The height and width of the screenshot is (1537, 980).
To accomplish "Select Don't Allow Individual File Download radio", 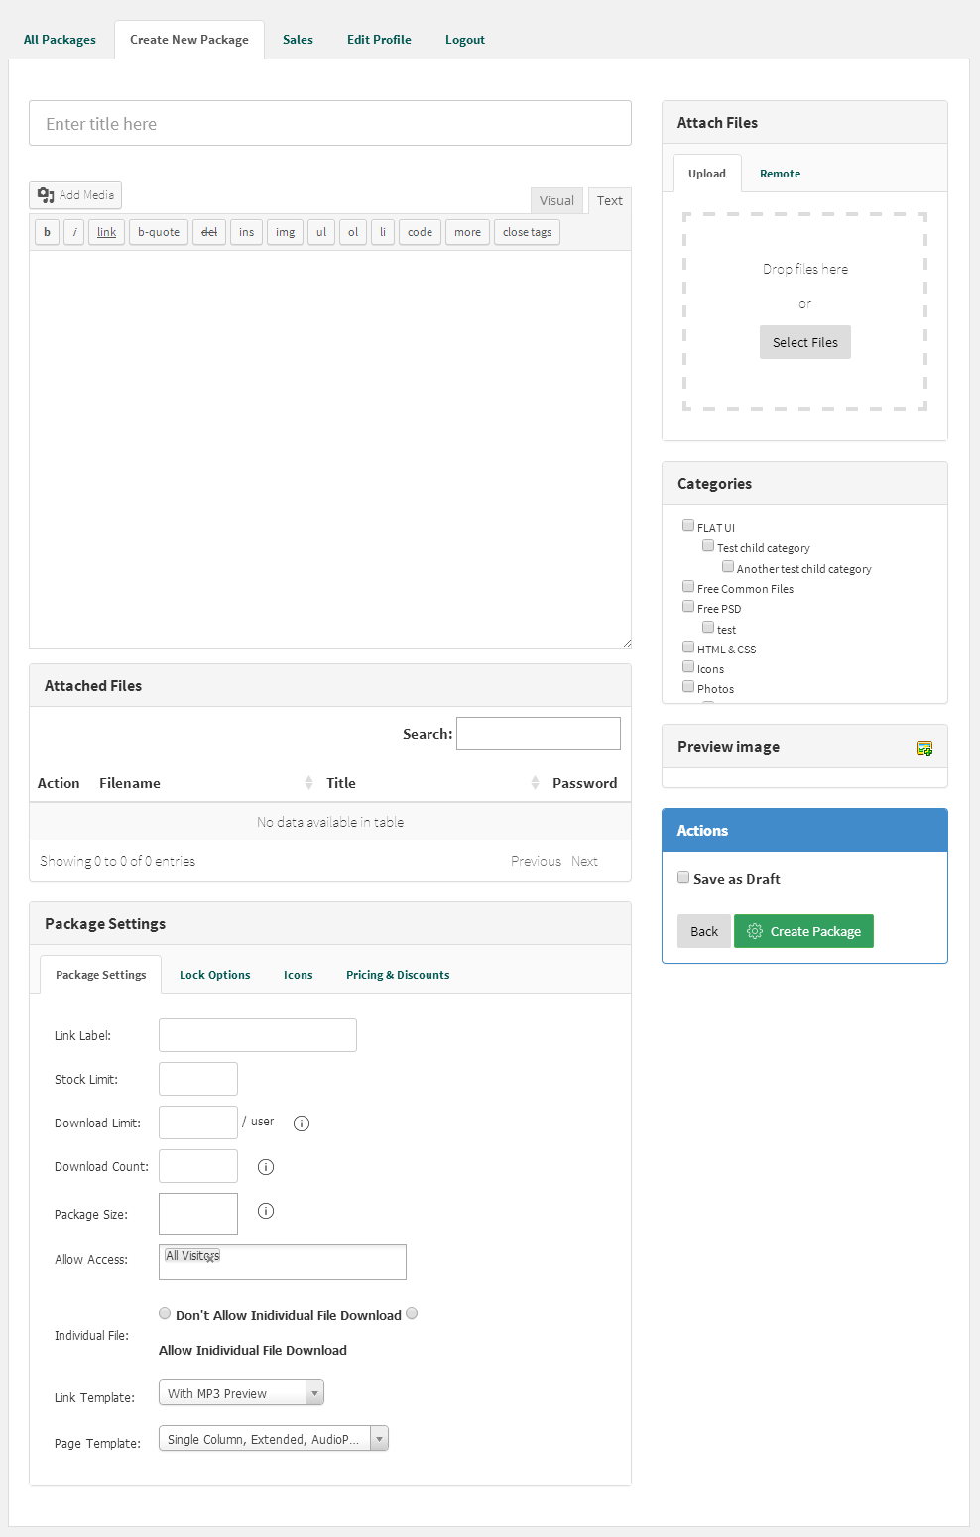I will 165,1313.
